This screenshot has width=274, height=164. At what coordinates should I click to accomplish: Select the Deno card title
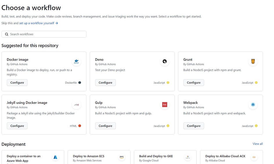click(x=99, y=60)
